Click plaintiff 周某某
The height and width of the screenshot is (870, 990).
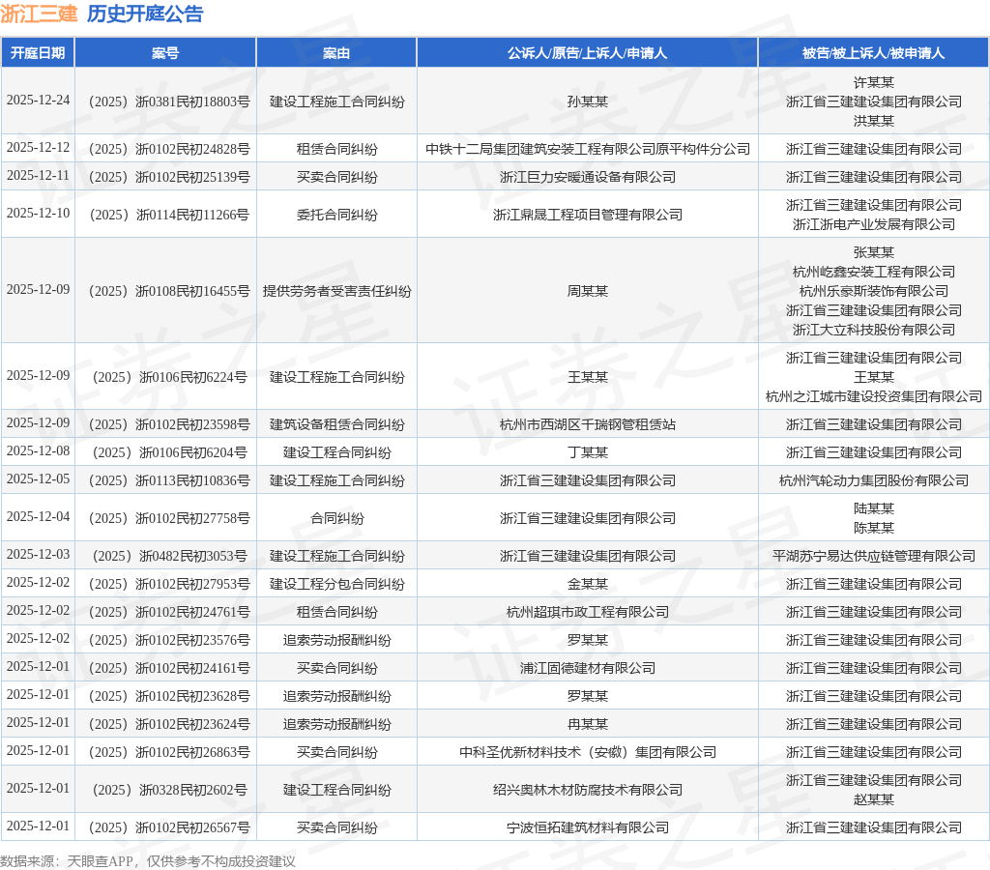587,291
